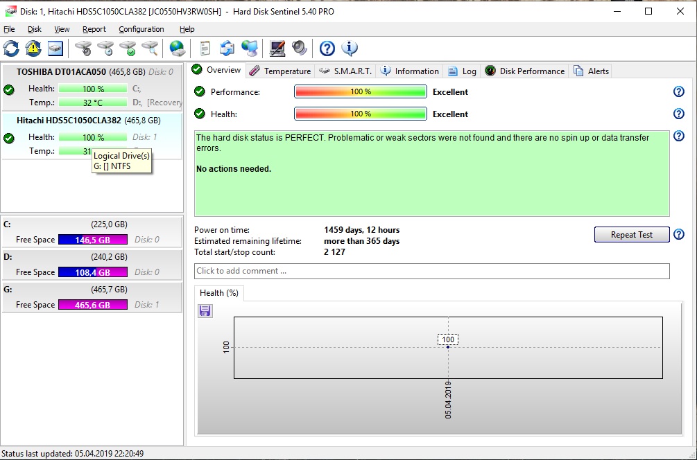The width and height of the screenshot is (697, 460).
Task: Click the help icon beside Performance row
Action: (679, 92)
